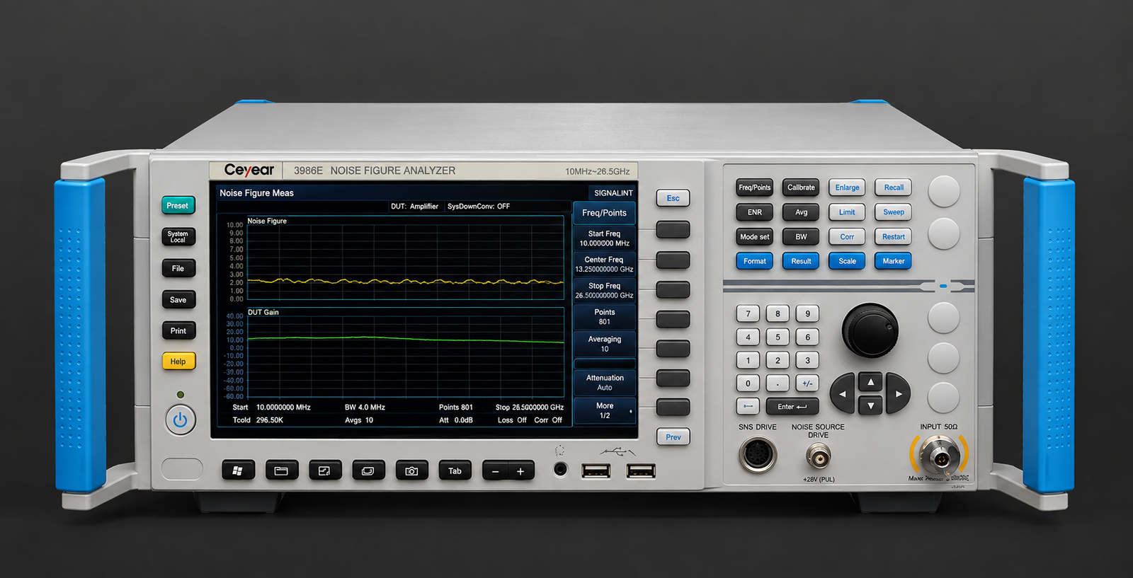Click the blue Marker key
The width and height of the screenshot is (1133, 578).
tap(893, 261)
